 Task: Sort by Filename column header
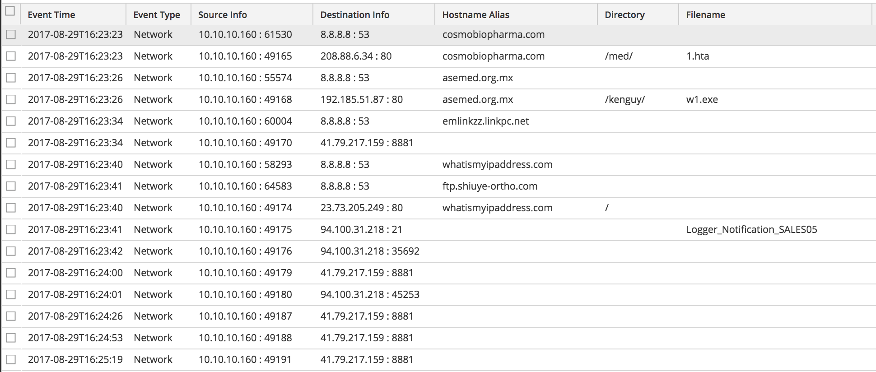point(705,15)
